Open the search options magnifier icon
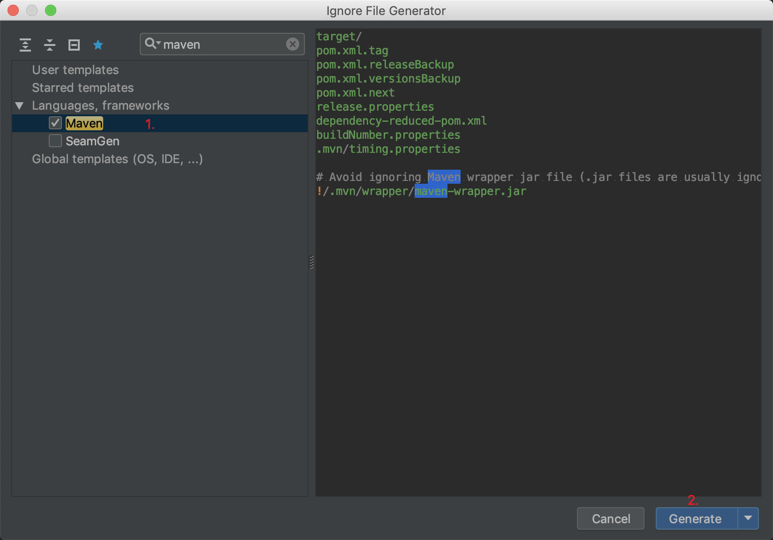Image resolution: width=773 pixels, height=540 pixels. pyautogui.click(x=152, y=44)
